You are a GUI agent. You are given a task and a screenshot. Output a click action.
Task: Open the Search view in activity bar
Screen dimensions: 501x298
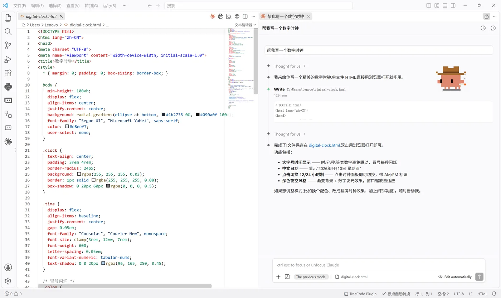point(8,31)
